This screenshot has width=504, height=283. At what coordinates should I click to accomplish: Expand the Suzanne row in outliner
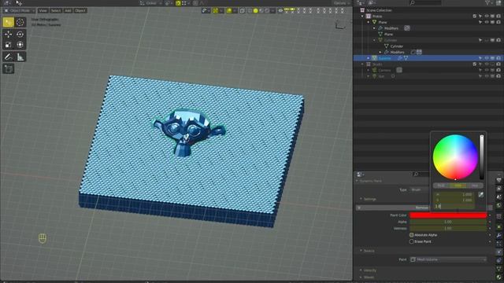[x=369, y=58]
